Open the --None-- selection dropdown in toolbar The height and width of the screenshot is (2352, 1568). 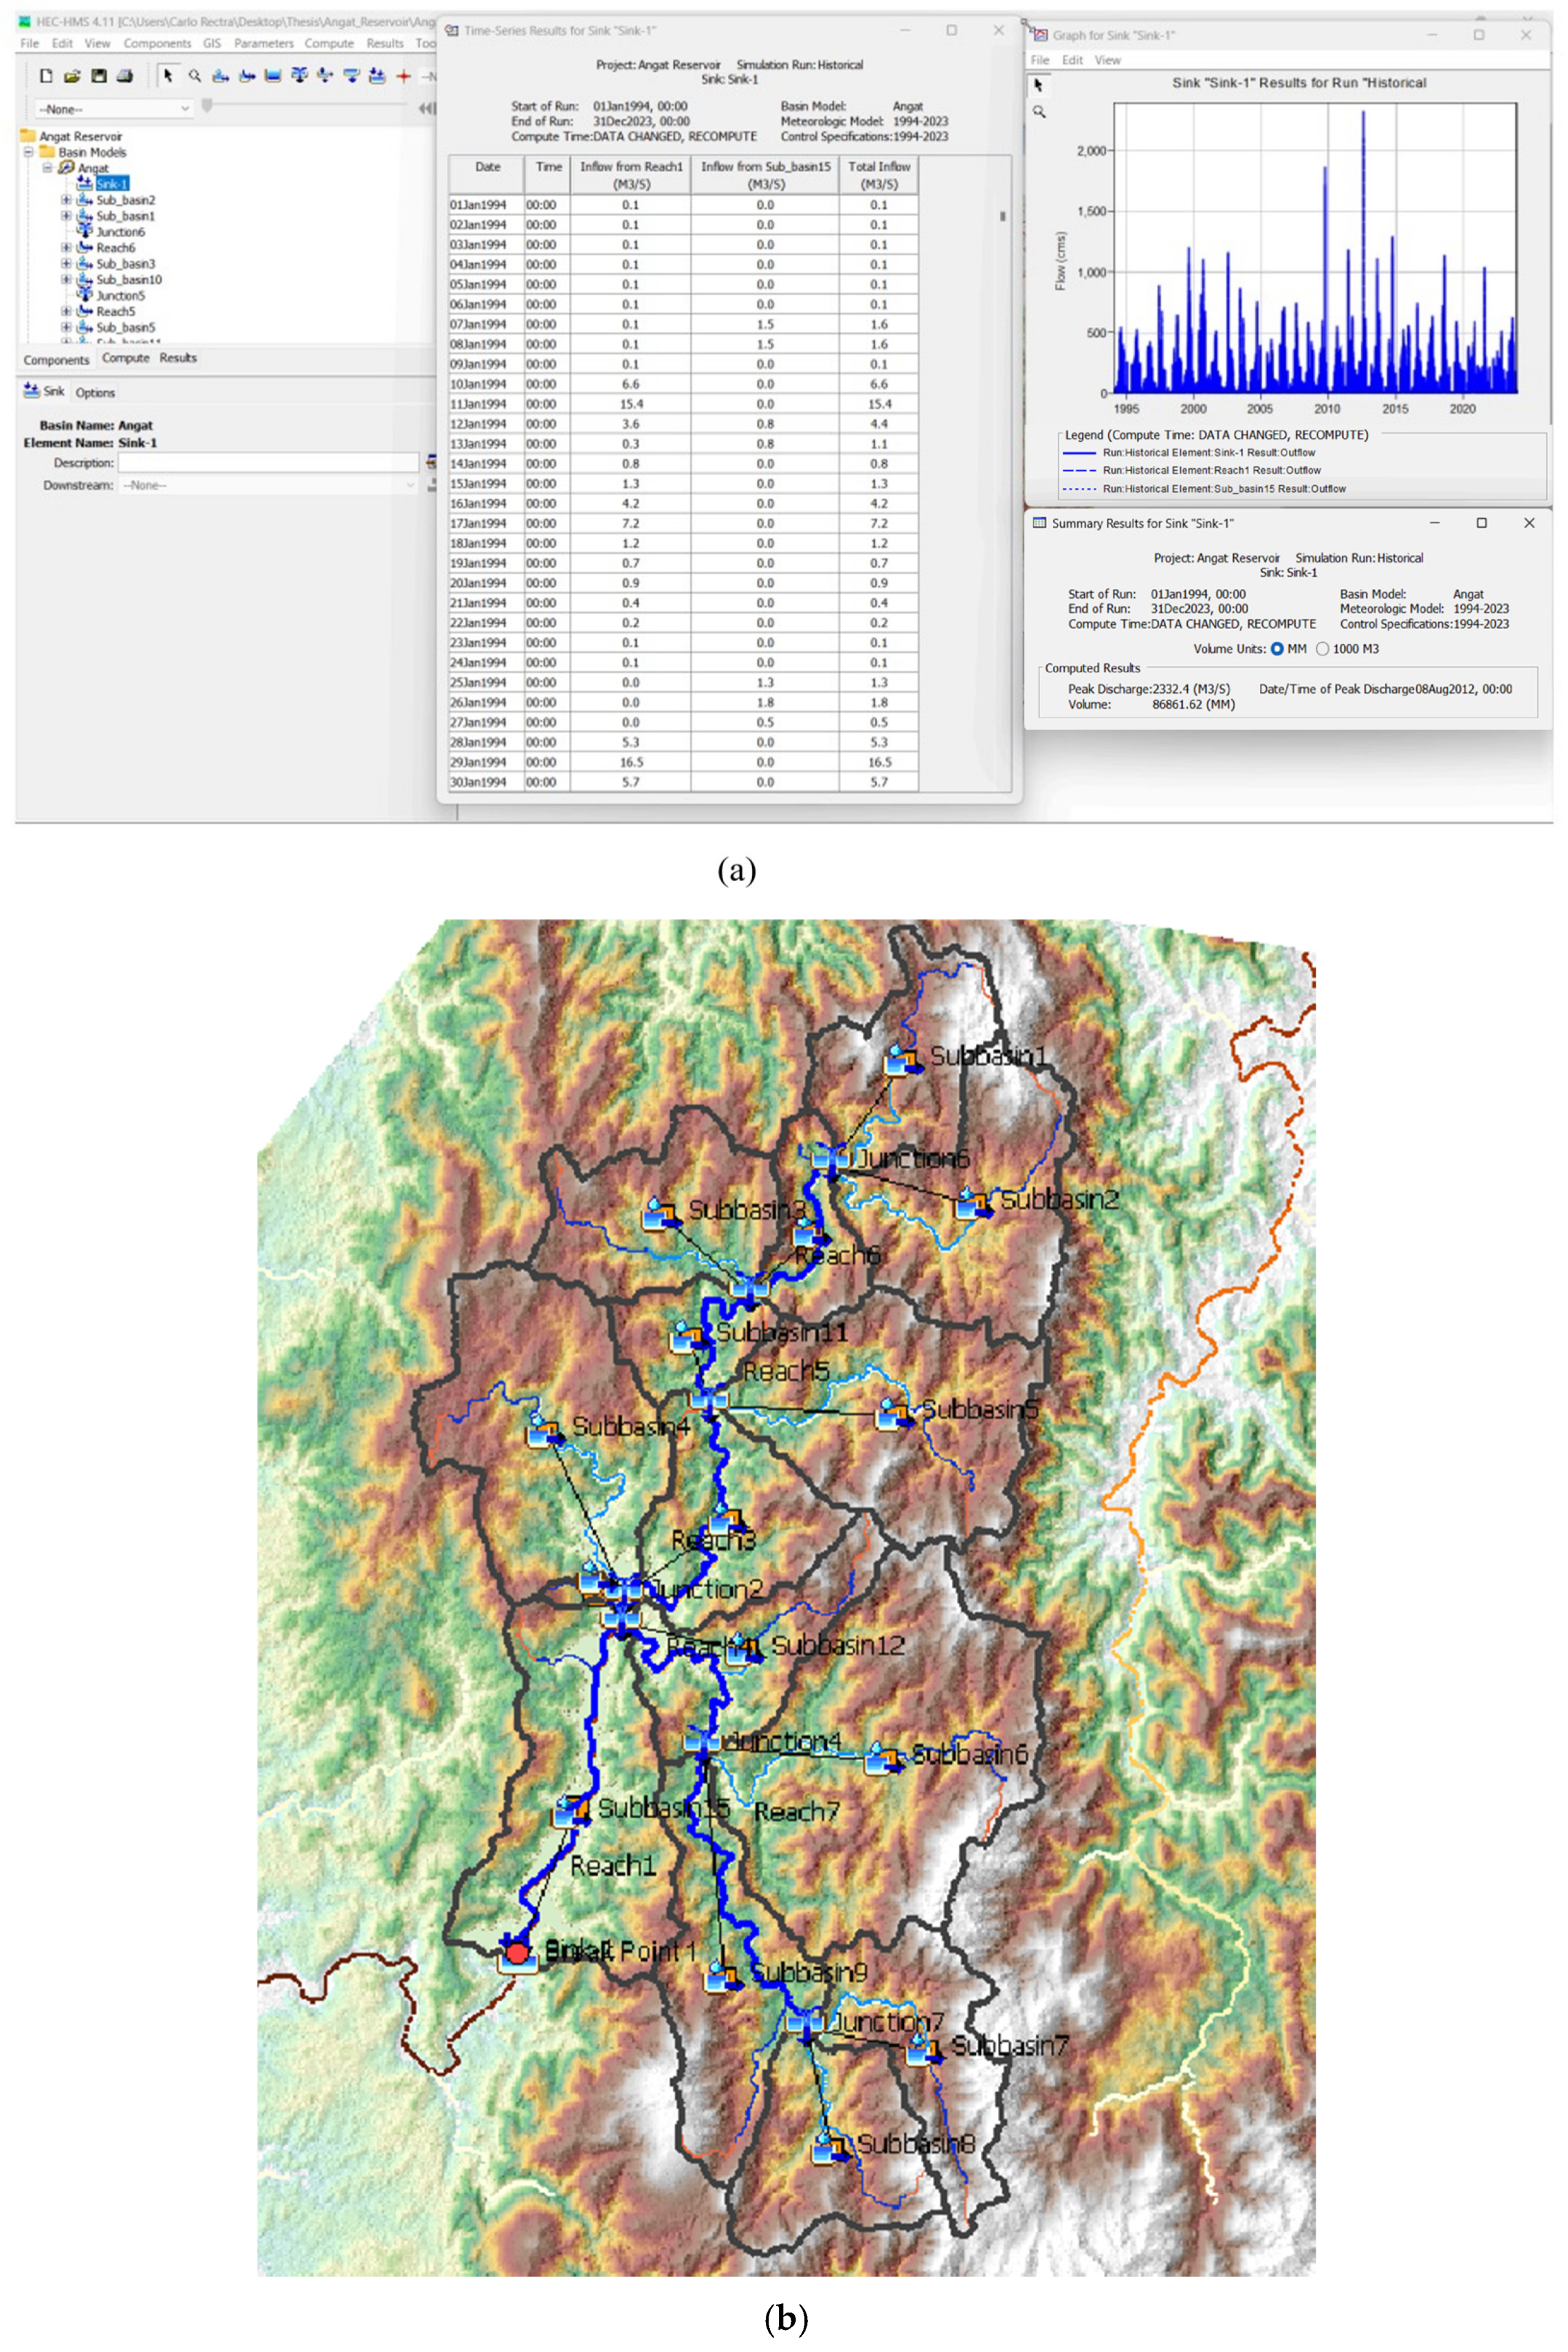[x=112, y=109]
